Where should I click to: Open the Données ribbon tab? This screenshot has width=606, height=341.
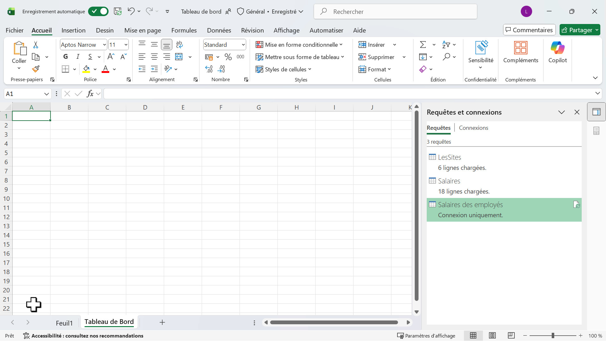pos(219,30)
